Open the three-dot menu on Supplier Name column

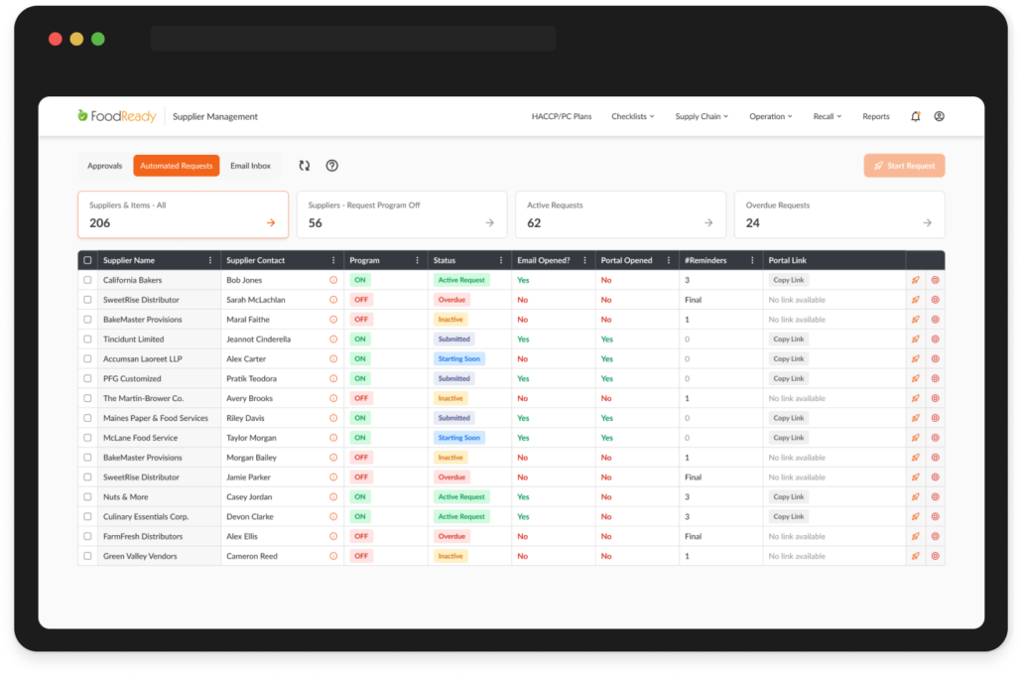point(208,260)
